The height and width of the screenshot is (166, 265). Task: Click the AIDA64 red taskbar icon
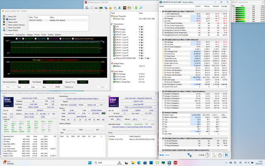[176, 163]
